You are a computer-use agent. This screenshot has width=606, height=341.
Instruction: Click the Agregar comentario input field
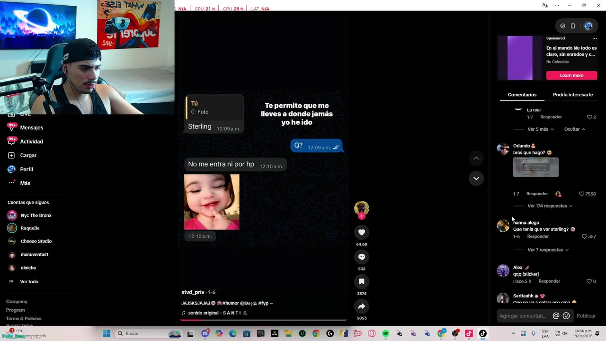pyautogui.click(x=523, y=316)
